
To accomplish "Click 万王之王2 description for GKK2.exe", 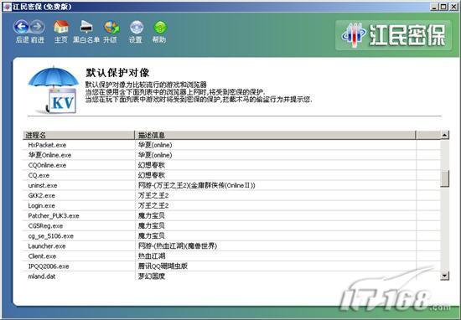I will click(x=153, y=195).
